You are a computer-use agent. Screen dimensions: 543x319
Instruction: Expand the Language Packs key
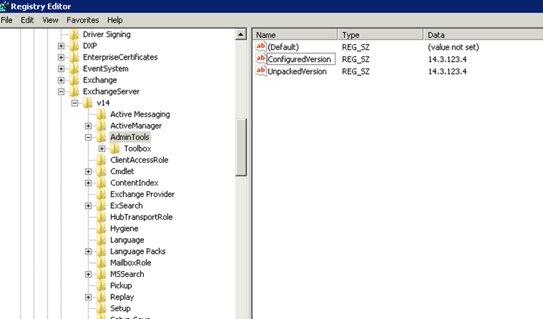[88, 252]
